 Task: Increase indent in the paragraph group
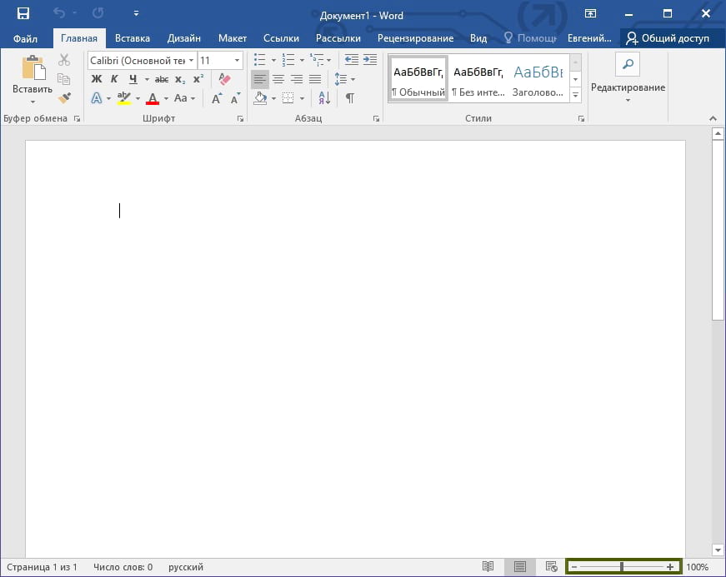(x=369, y=60)
